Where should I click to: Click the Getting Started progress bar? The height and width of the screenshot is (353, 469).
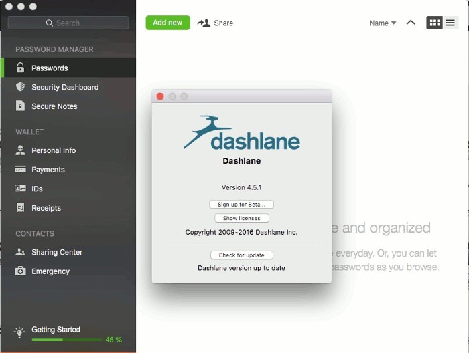67,340
